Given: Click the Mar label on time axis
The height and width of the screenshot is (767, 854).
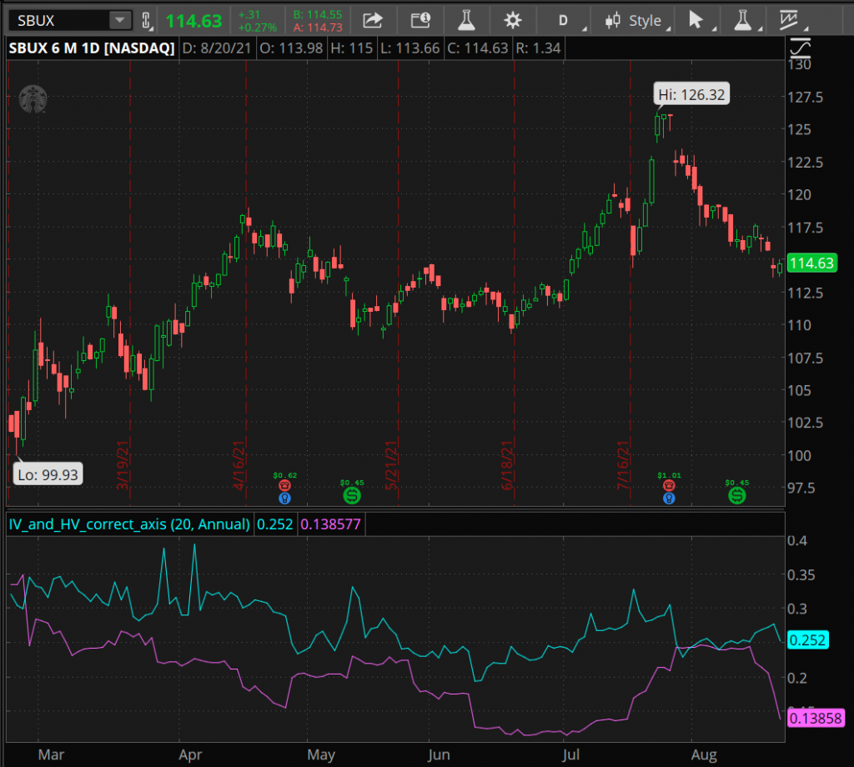Looking at the screenshot, I should (51, 755).
